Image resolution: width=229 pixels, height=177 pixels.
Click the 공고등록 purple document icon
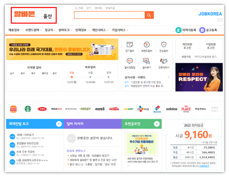202,30
